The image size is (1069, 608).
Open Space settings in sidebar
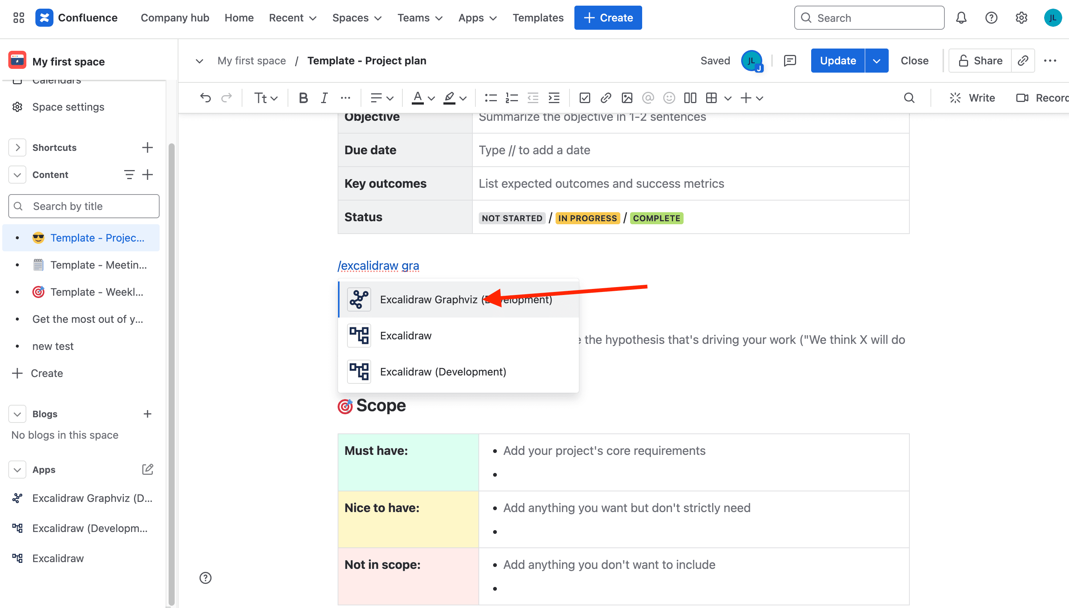(68, 107)
